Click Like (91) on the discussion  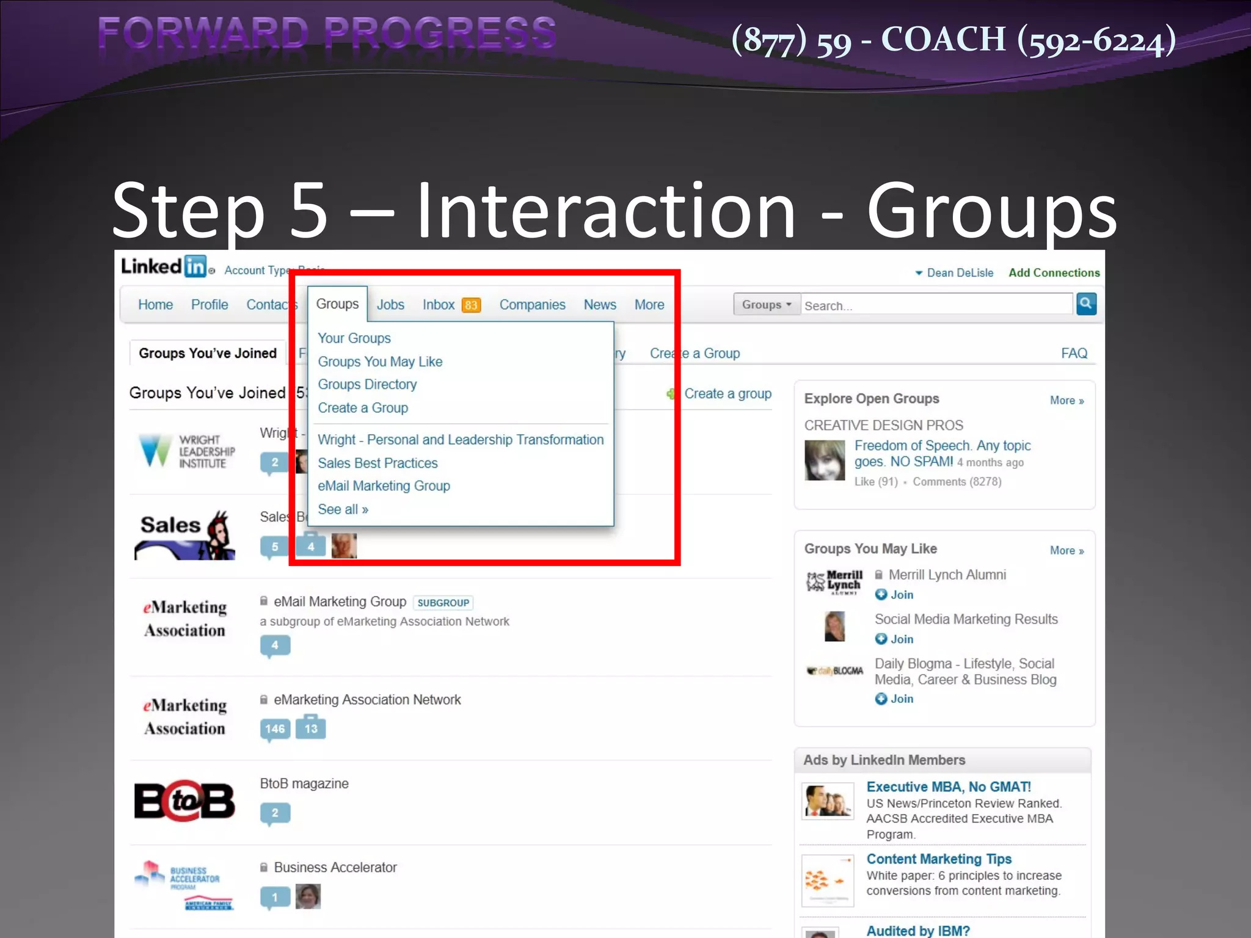click(x=876, y=482)
